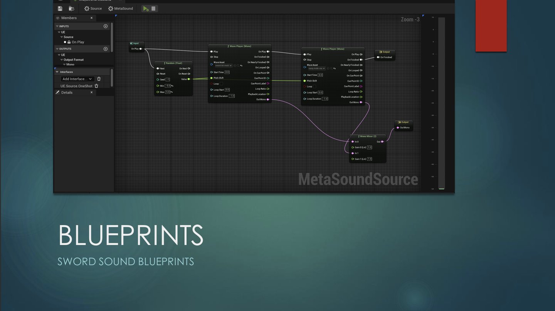555x311 pixels.
Task: Select the On Play input member
Action: coord(78,42)
